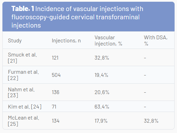Select the Injections, n column header

[x=66, y=41]
